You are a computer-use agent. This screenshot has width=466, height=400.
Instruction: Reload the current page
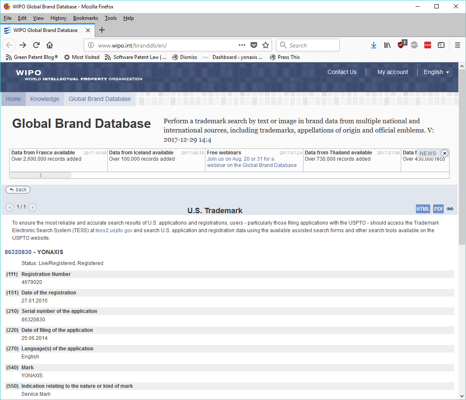coord(36,45)
